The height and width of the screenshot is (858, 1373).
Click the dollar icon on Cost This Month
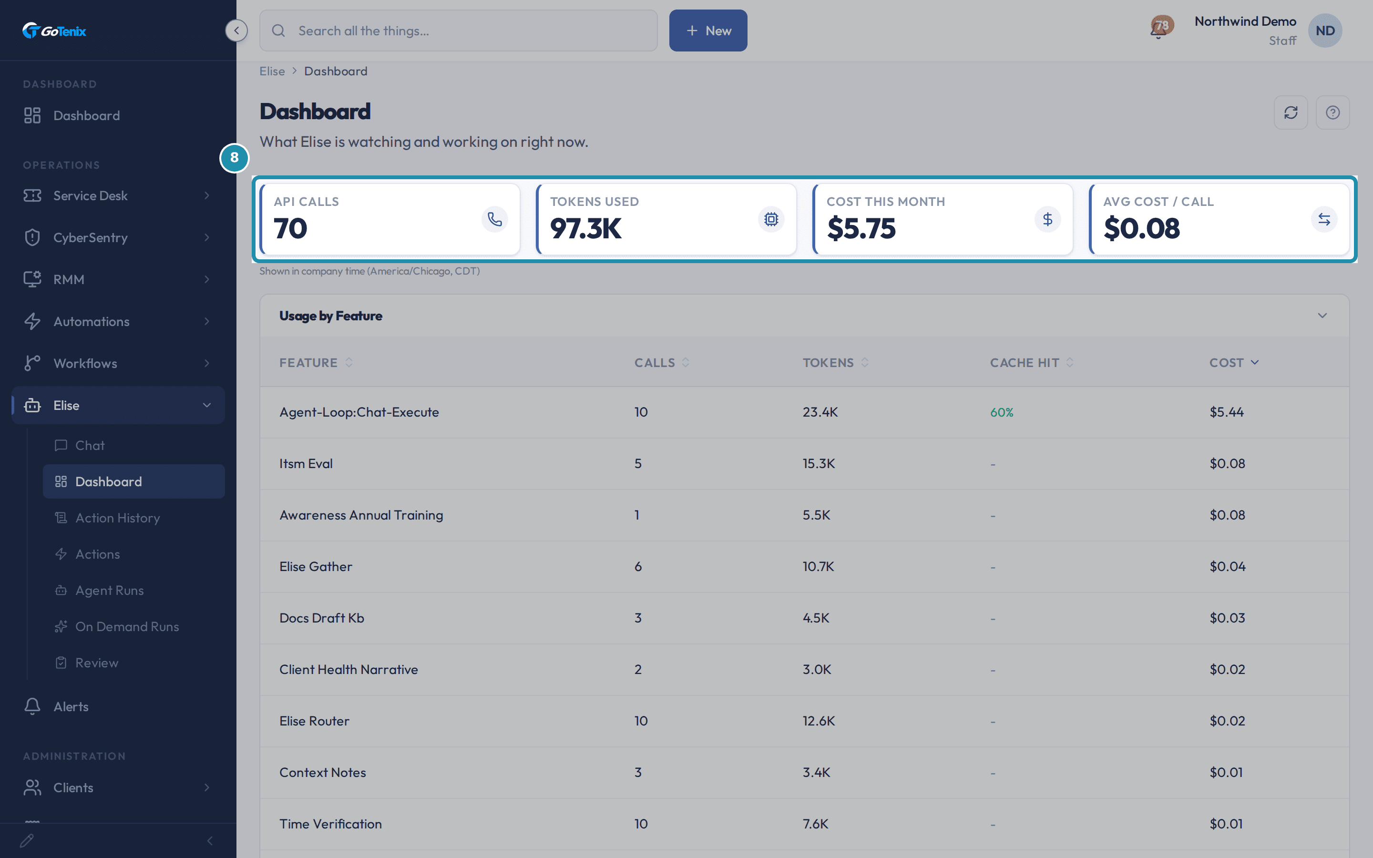point(1047,219)
